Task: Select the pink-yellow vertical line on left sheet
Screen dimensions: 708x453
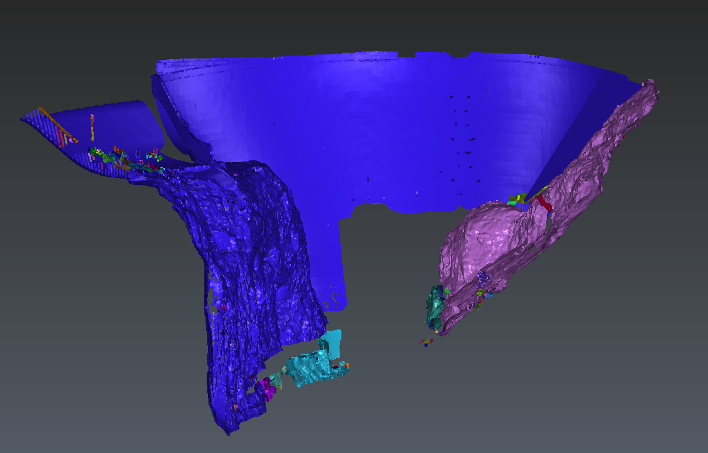Action: 92,126
